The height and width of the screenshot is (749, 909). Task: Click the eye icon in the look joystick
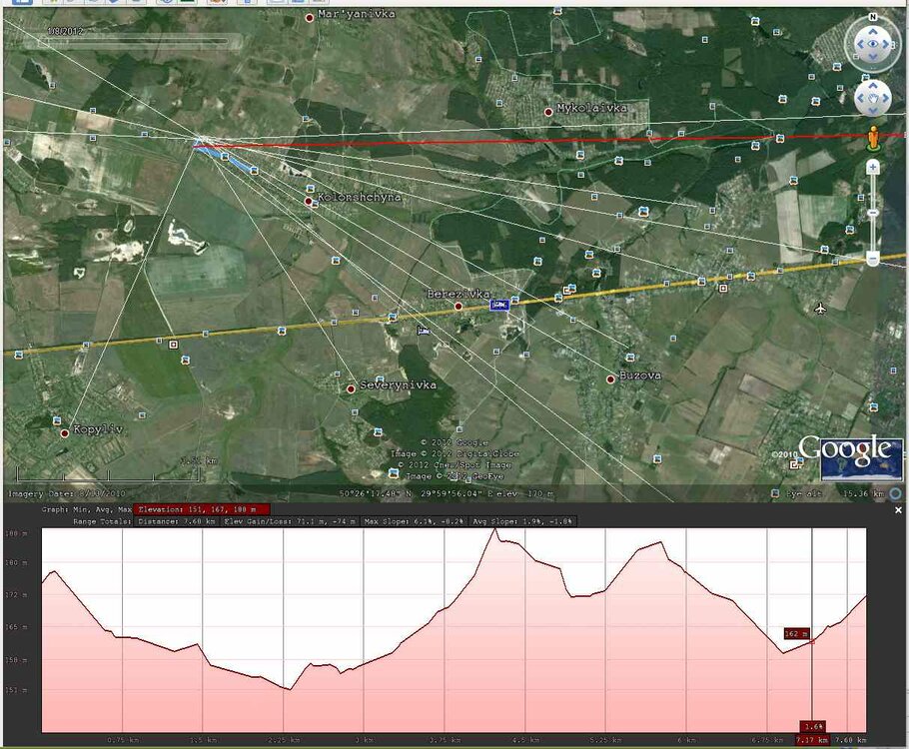coord(873,44)
